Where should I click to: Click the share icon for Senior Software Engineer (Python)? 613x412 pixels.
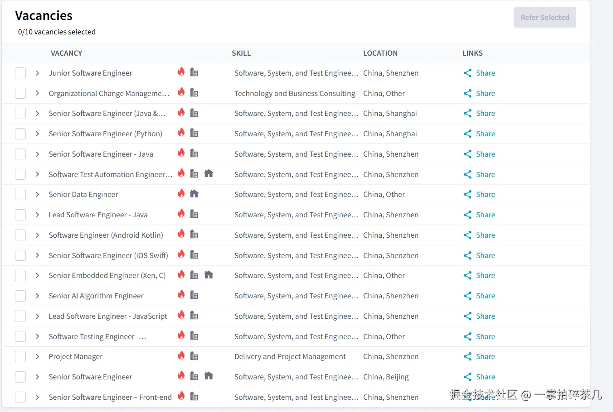click(x=467, y=134)
